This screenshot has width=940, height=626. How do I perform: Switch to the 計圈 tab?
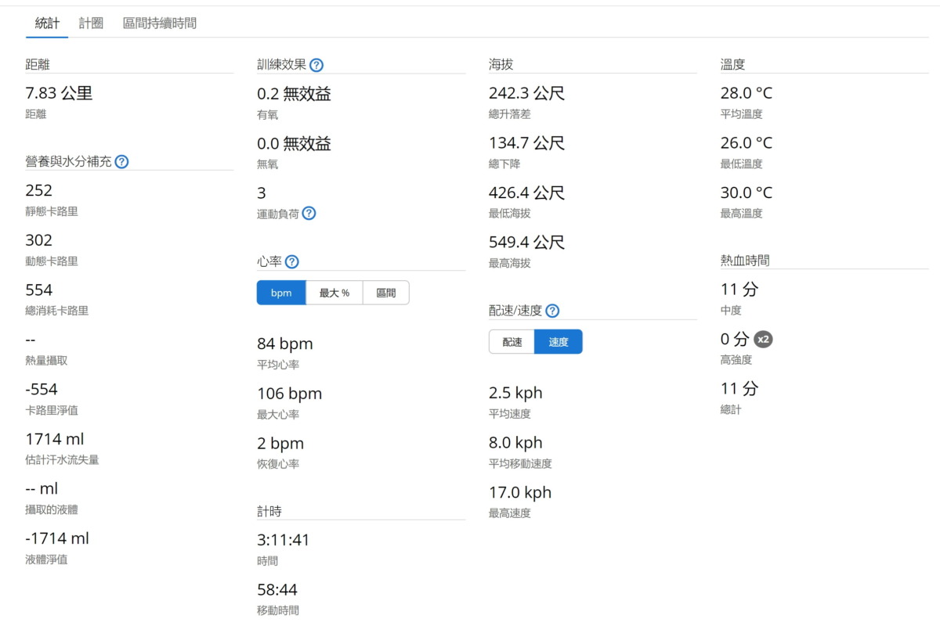[91, 23]
